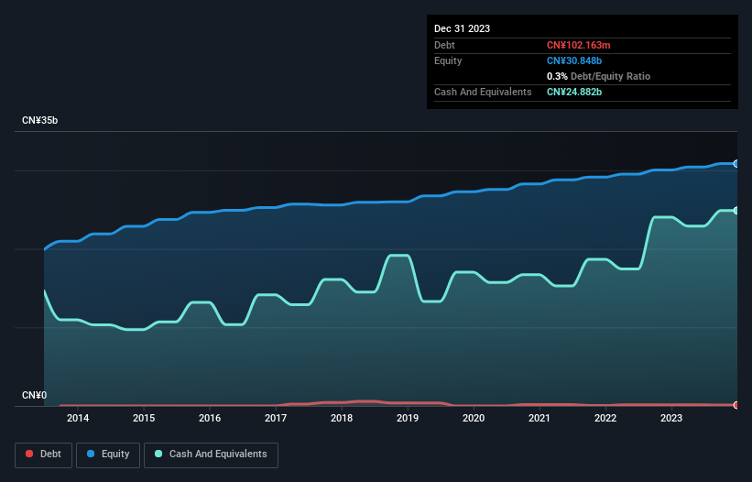Click the blue Equity legend dot

pyautogui.click(x=91, y=454)
